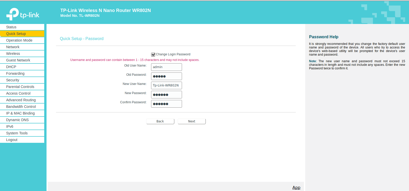Select the New User Name field
Viewport: 409px width, 191px height.
coord(166,85)
